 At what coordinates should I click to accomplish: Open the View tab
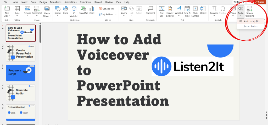(119, 2)
